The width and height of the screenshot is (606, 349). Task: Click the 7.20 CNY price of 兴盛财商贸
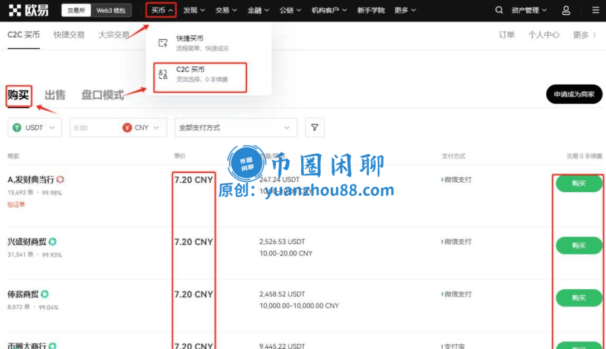pos(194,242)
